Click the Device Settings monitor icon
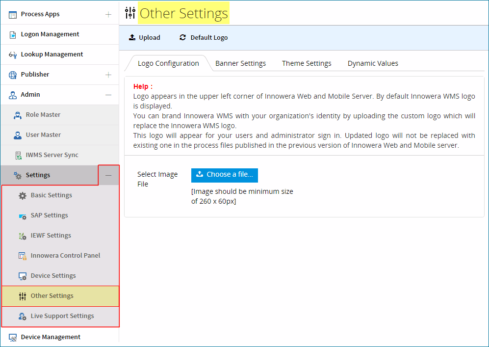Image resolution: width=489 pixels, height=347 pixels. pyautogui.click(x=23, y=276)
